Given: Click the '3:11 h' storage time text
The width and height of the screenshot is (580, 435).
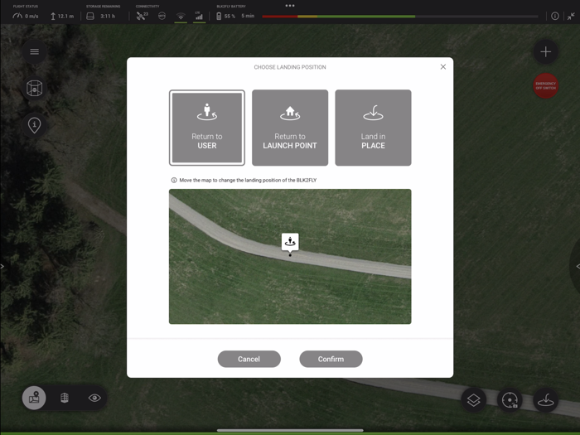Looking at the screenshot, I should [108, 16].
